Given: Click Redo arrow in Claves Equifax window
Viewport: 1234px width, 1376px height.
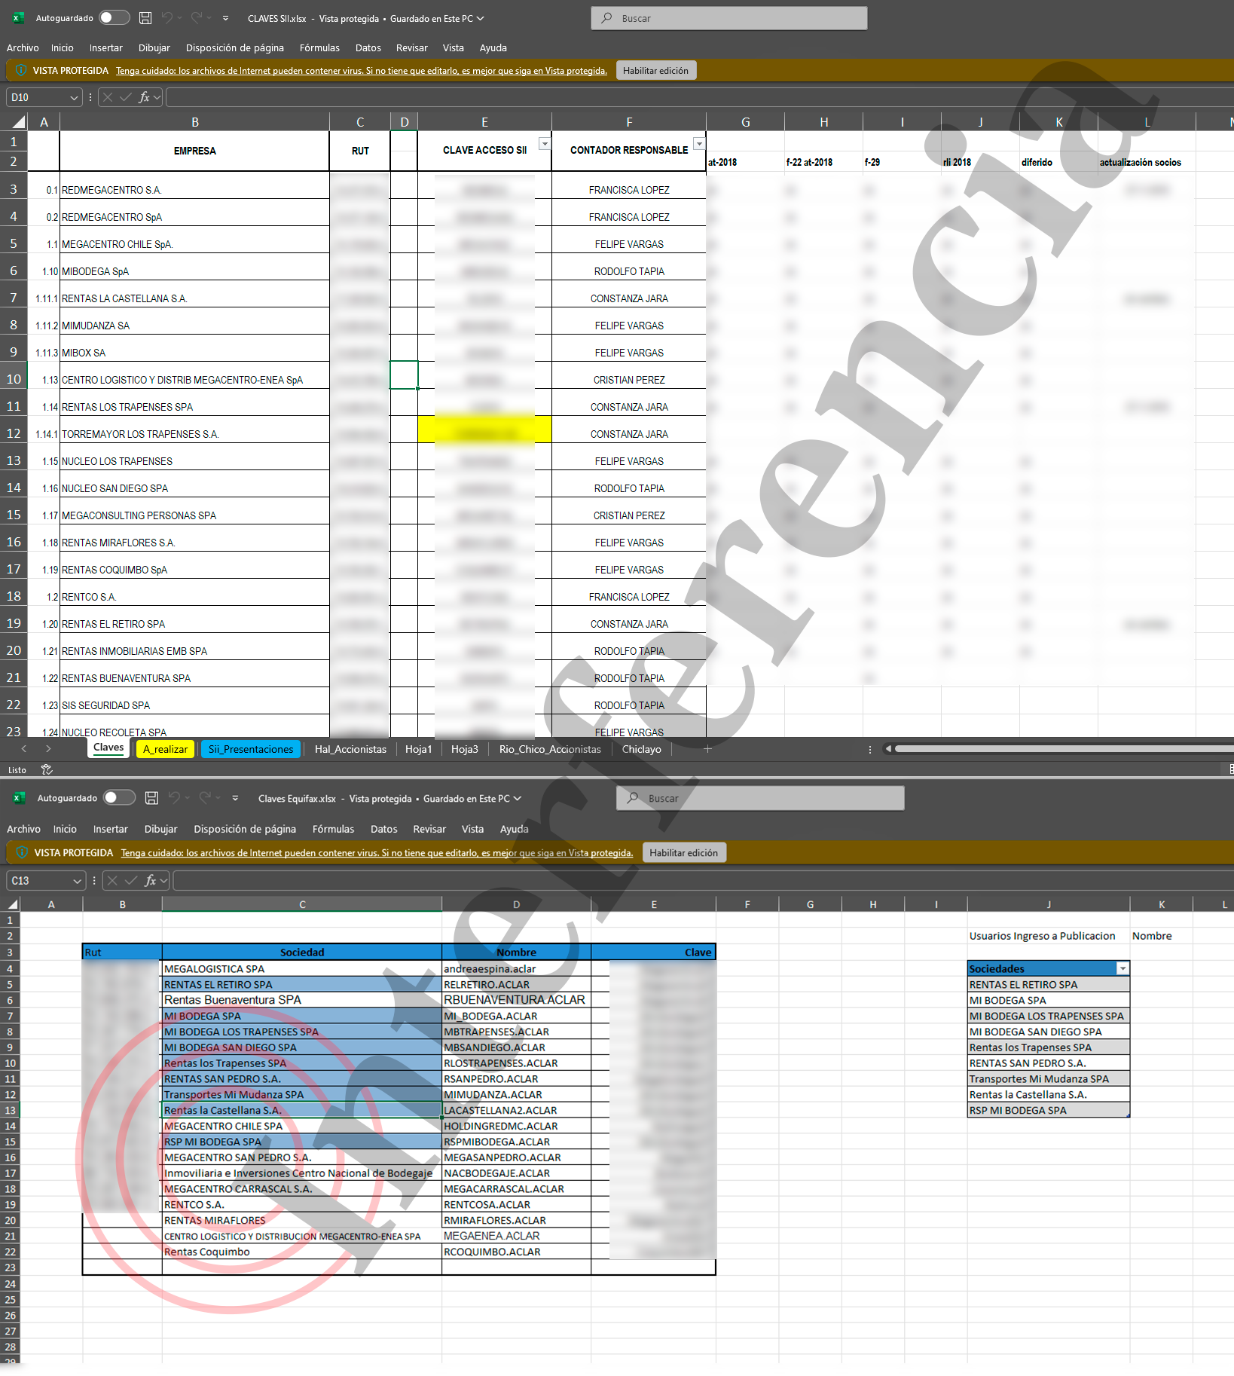Looking at the screenshot, I should (204, 798).
